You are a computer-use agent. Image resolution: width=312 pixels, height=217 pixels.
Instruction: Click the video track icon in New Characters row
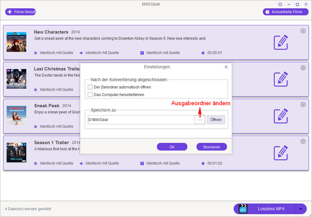click(36, 53)
